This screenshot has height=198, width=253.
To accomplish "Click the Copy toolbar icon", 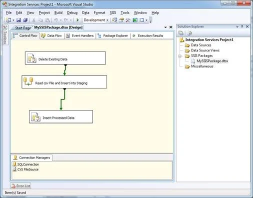I will click(x=40, y=20).
